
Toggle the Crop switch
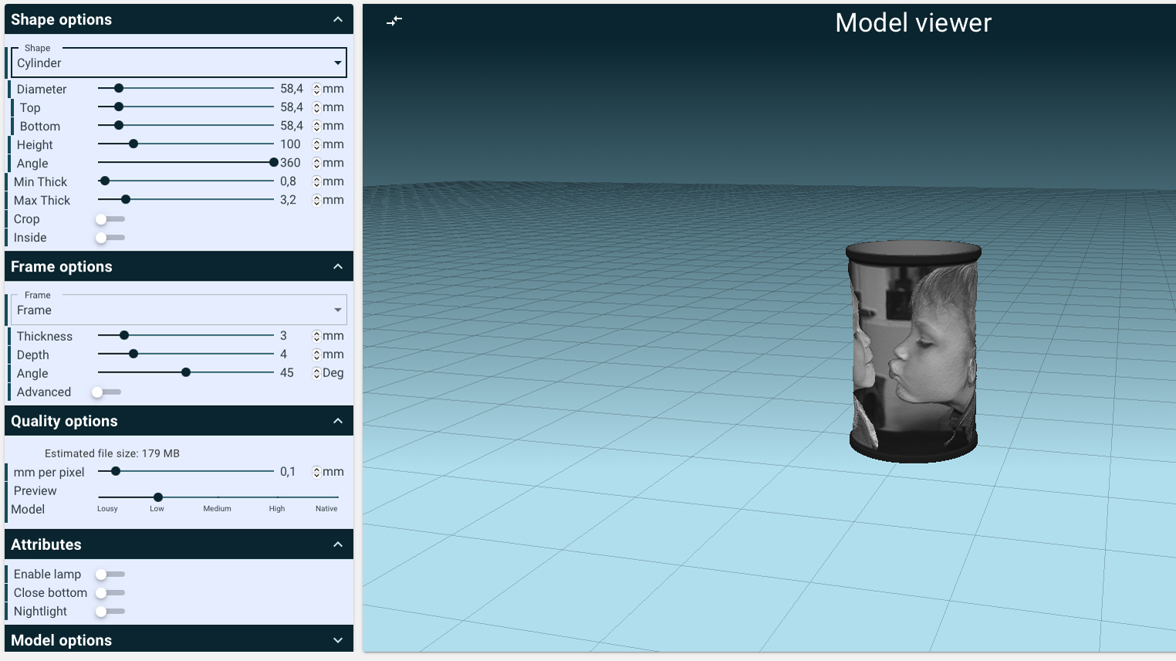tap(109, 219)
